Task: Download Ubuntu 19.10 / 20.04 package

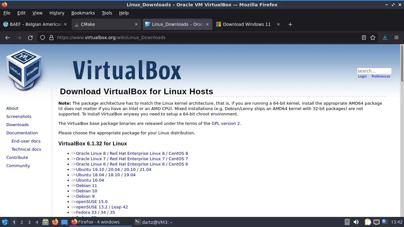Action: point(114,169)
